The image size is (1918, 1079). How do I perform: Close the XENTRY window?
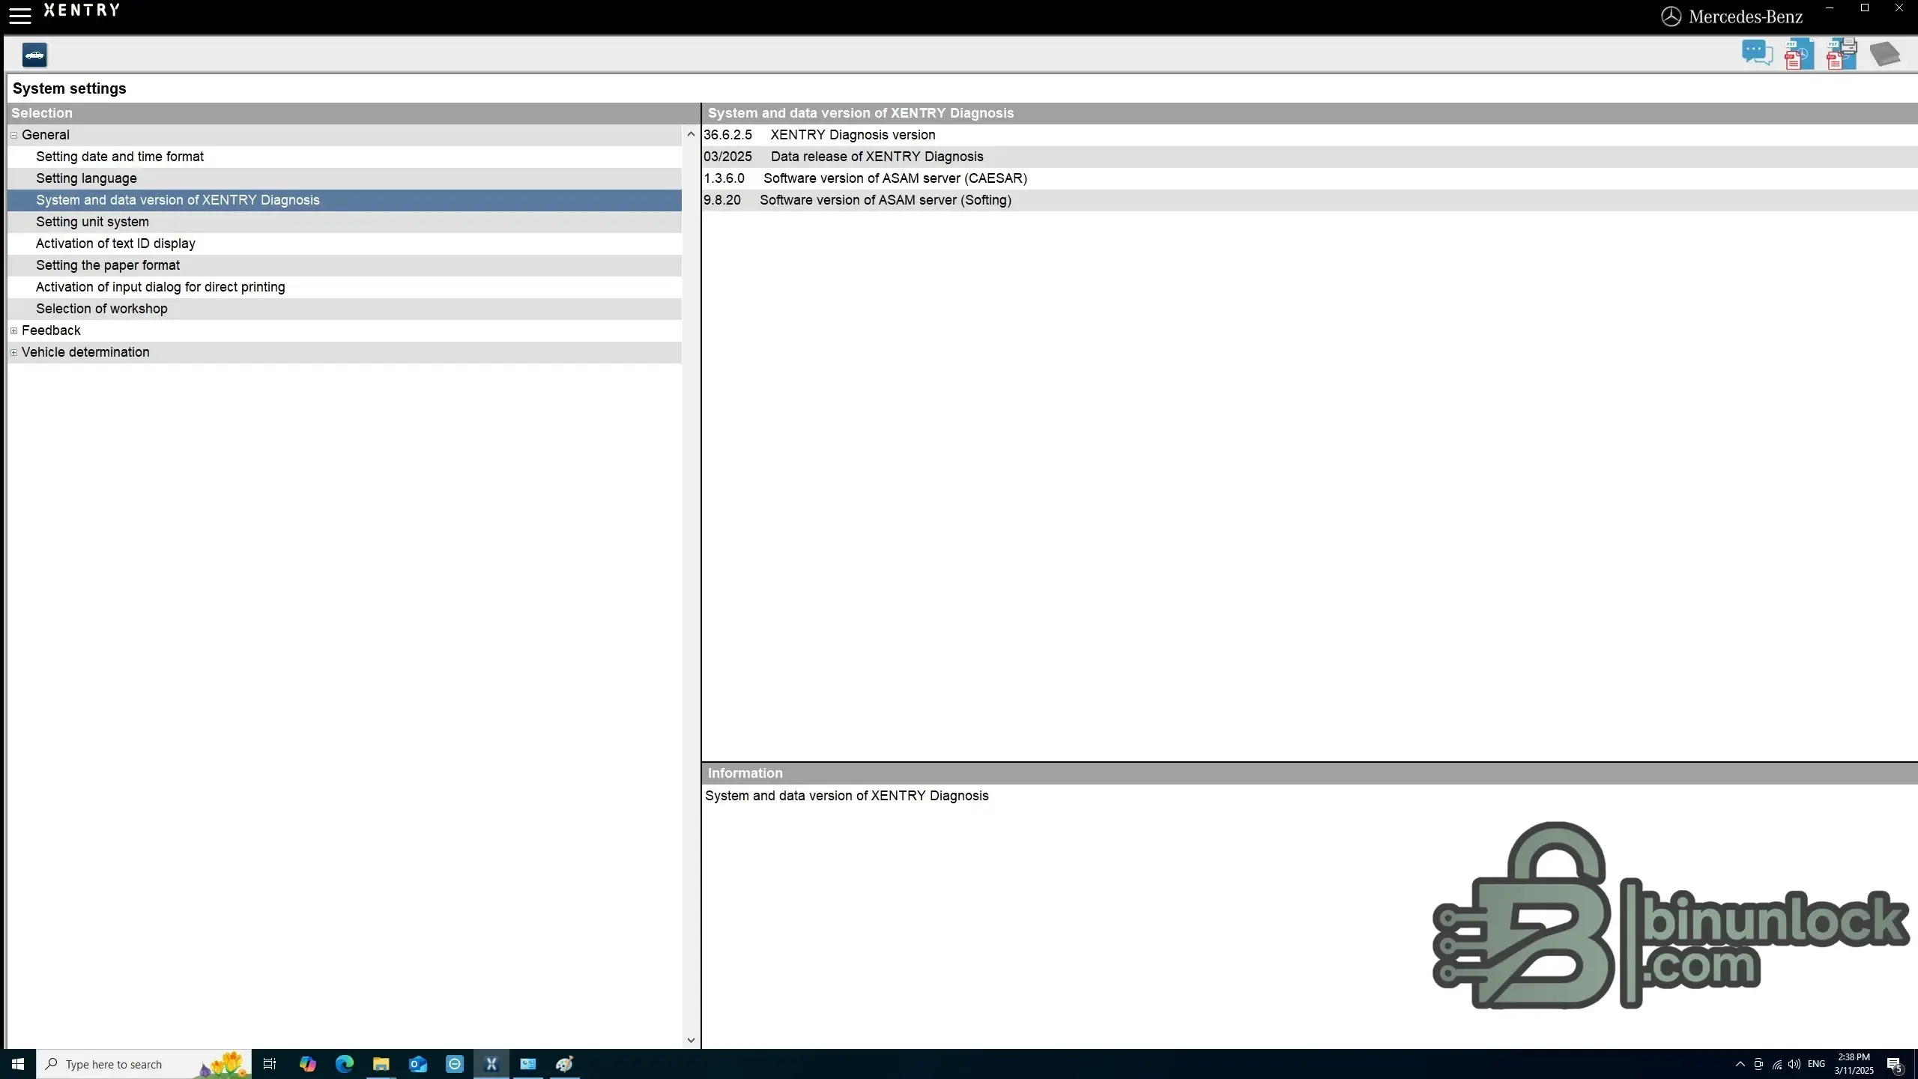[x=1899, y=8]
